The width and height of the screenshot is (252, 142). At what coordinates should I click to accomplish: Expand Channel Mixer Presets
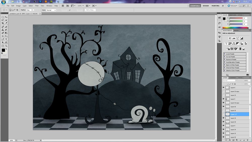[x=225, y=68]
